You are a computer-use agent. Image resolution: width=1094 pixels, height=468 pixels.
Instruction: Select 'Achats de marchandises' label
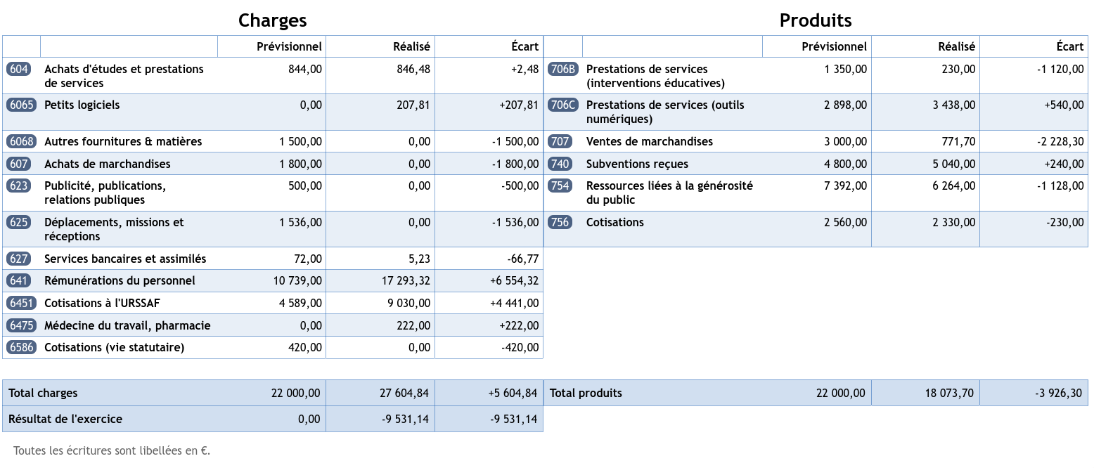pyautogui.click(x=108, y=164)
